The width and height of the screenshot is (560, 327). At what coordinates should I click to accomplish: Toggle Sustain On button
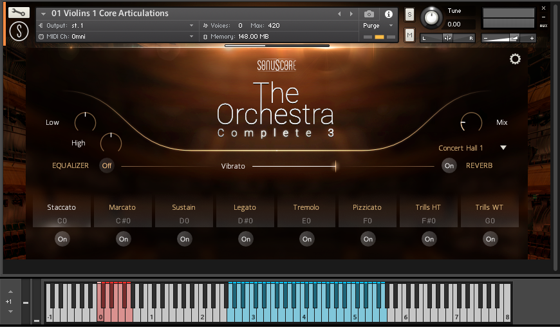(x=184, y=239)
